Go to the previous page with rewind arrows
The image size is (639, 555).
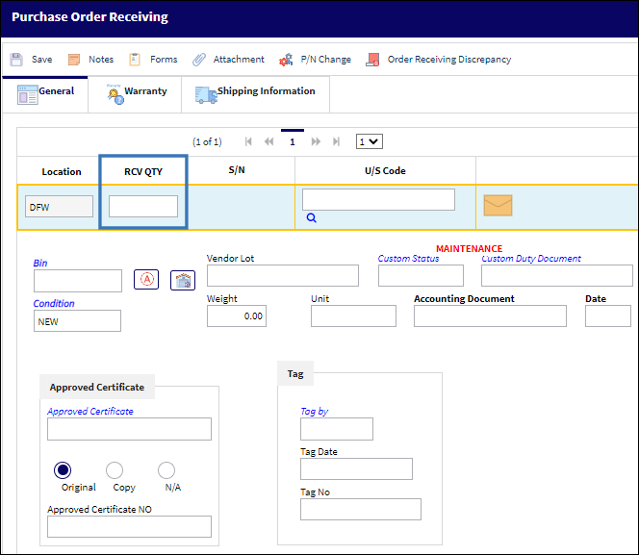point(268,141)
